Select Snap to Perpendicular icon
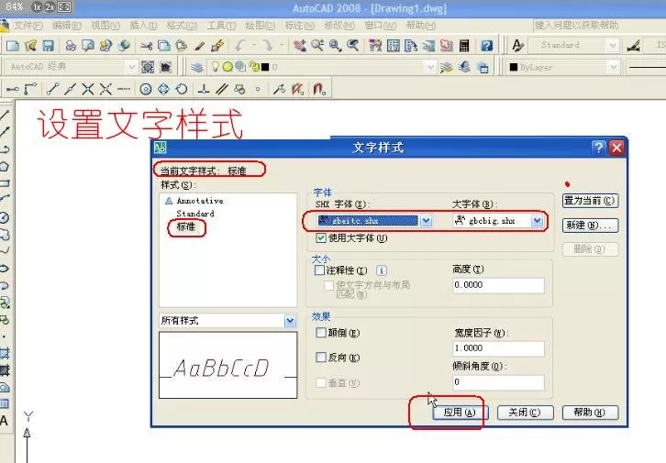The width and height of the screenshot is (666, 463). [x=204, y=89]
